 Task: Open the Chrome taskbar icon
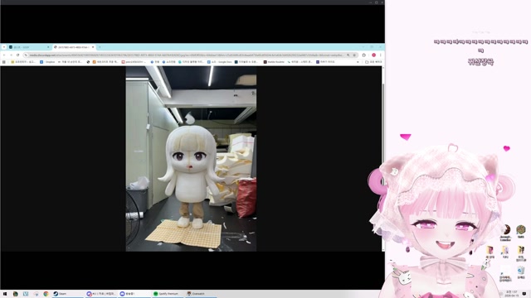[46, 294]
